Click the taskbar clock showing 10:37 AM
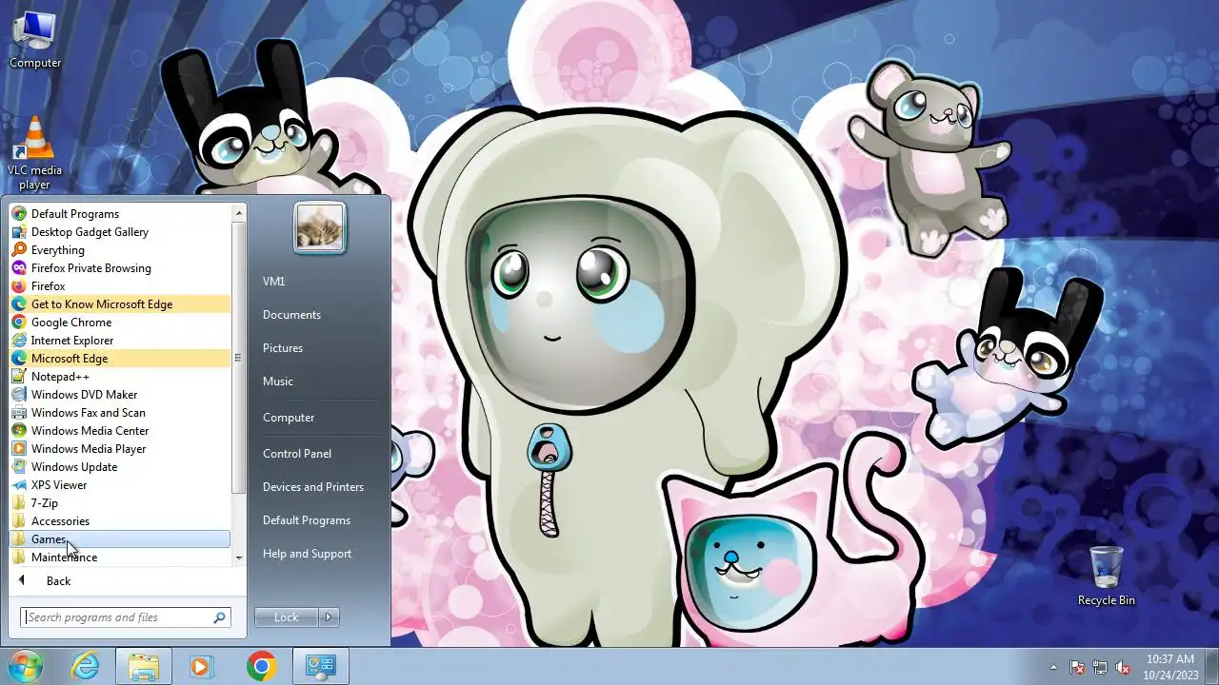The width and height of the screenshot is (1219, 685). [x=1170, y=667]
